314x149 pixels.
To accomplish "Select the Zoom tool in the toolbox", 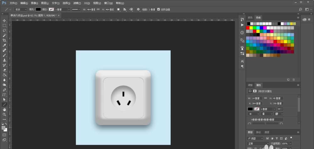I will click(4, 115).
